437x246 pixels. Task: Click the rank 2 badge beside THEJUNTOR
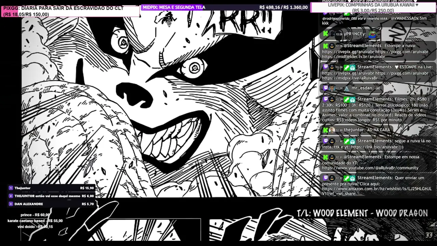click(x=11, y=196)
